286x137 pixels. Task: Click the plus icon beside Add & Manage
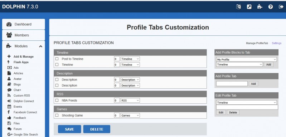point(9,57)
